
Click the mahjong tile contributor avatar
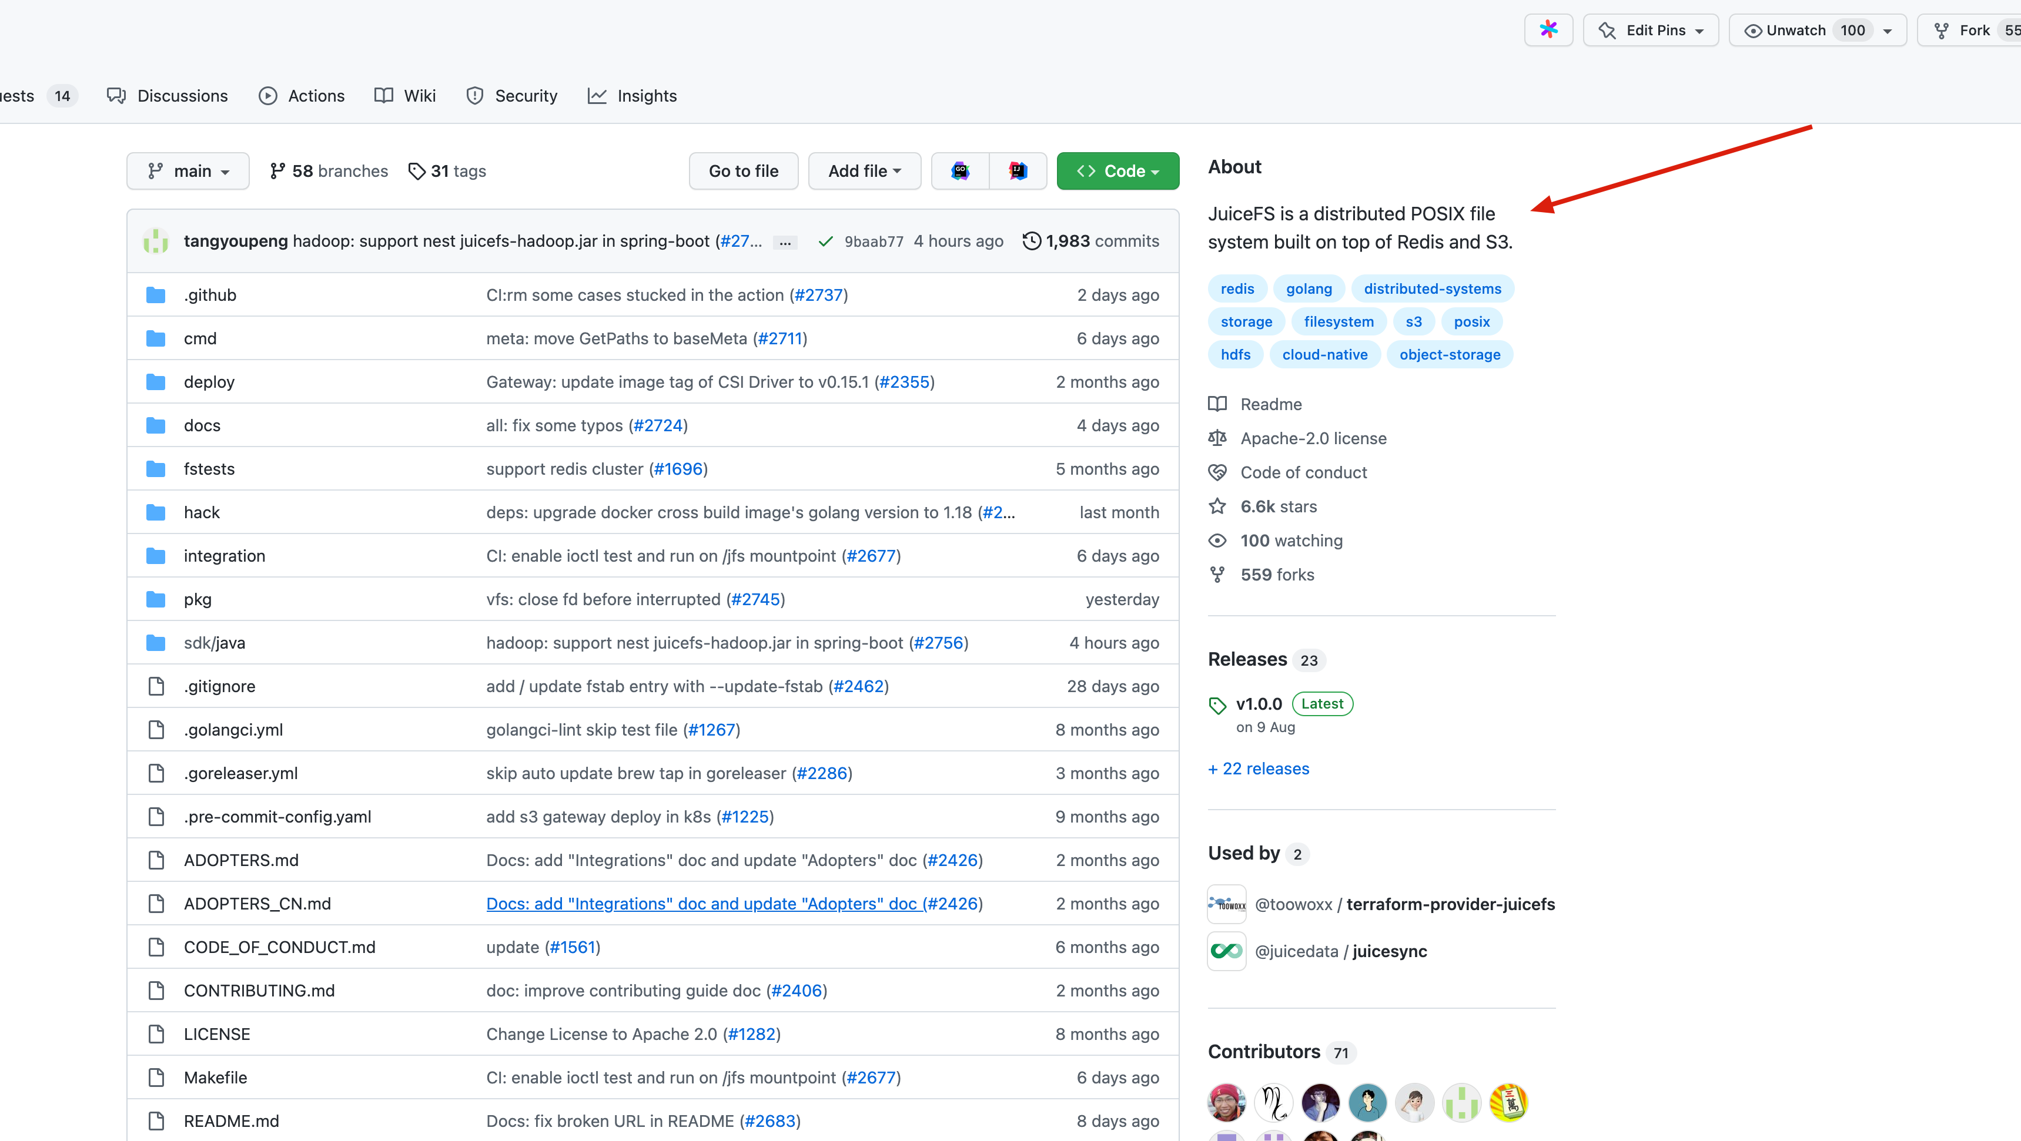(x=1508, y=1102)
